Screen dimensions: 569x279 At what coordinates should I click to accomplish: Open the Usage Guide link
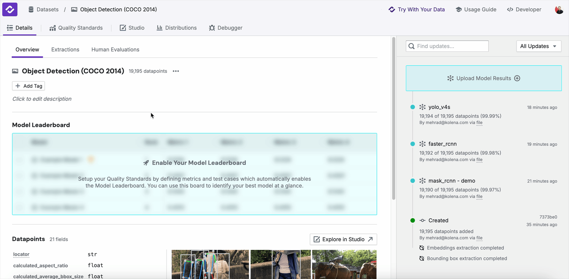click(476, 9)
